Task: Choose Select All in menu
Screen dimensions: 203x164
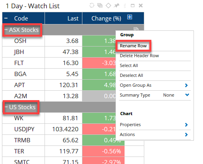Action: pos(129,65)
